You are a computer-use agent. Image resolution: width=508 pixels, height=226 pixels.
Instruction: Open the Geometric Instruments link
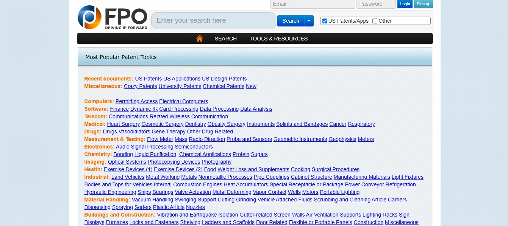[300, 139]
